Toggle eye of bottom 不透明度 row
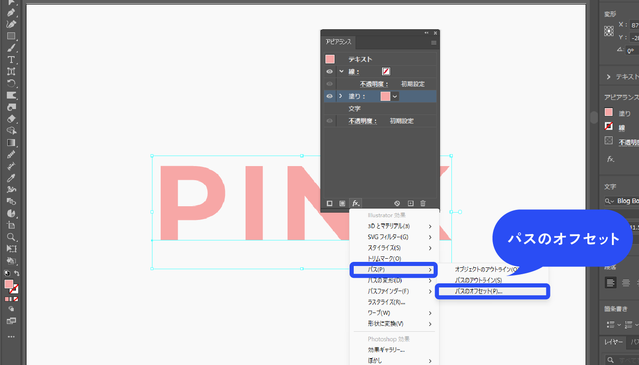The height and width of the screenshot is (365, 639). tap(330, 121)
